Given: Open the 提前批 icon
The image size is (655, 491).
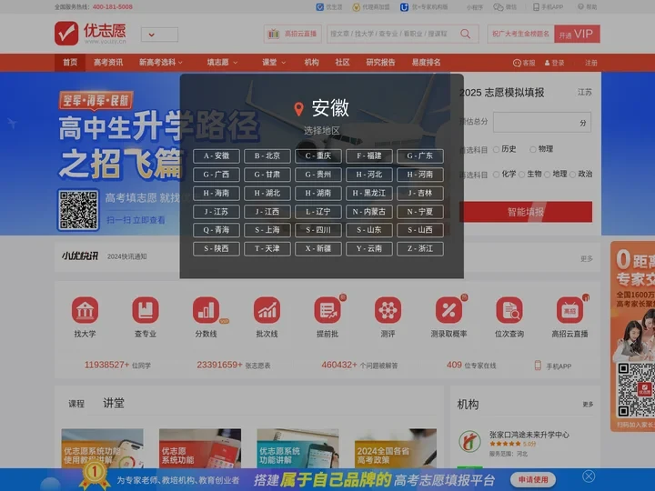Looking at the screenshot, I should tap(327, 310).
